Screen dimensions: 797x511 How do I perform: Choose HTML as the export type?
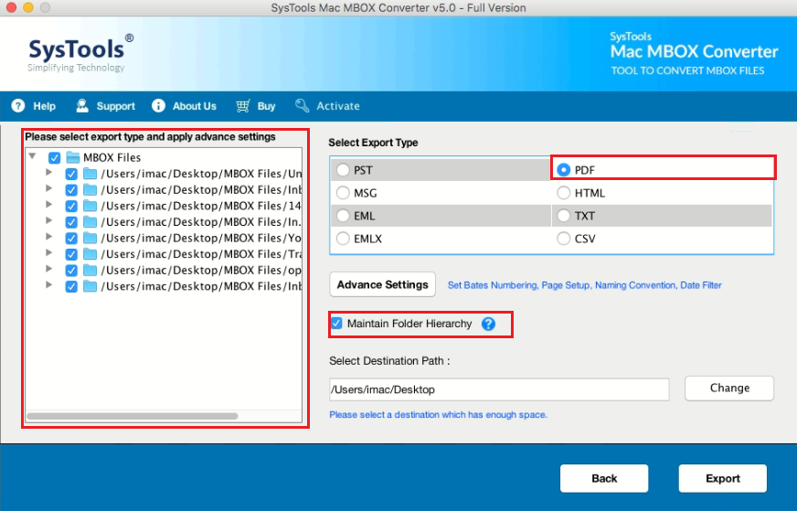pos(563,193)
